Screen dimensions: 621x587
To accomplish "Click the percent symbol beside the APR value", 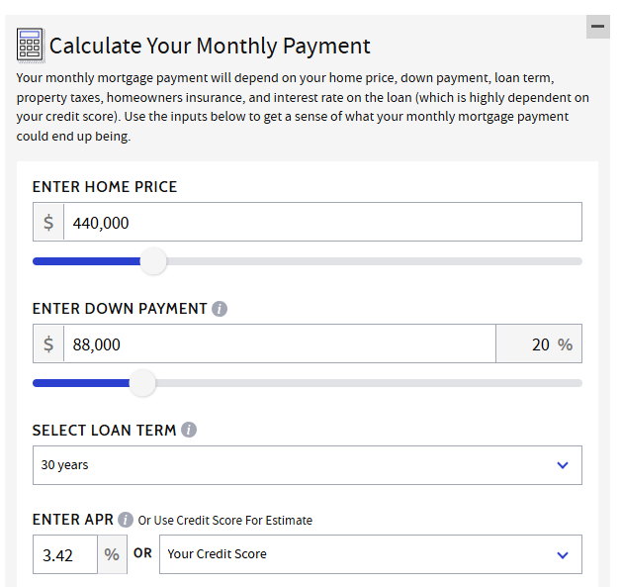I will 112,554.
